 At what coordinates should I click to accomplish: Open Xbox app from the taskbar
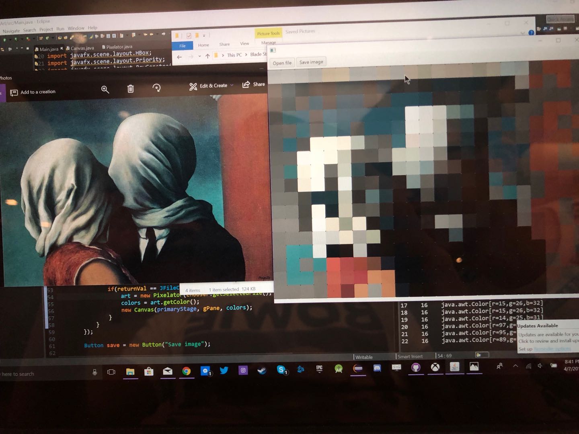click(435, 367)
